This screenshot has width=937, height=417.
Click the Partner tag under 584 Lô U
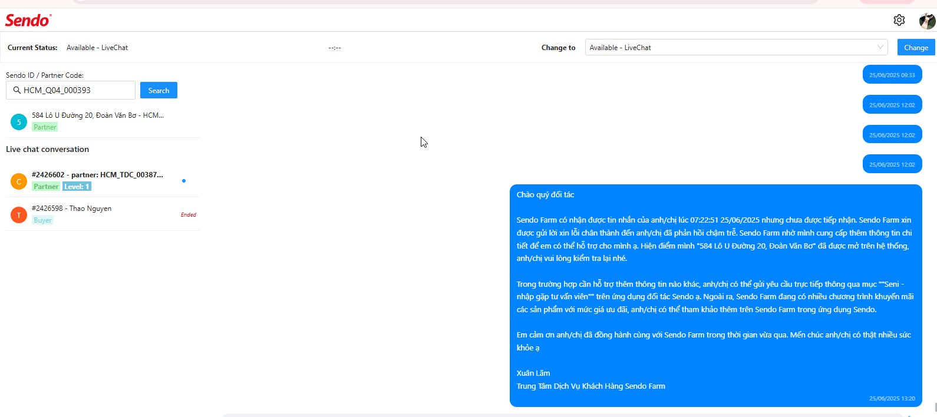click(x=45, y=127)
